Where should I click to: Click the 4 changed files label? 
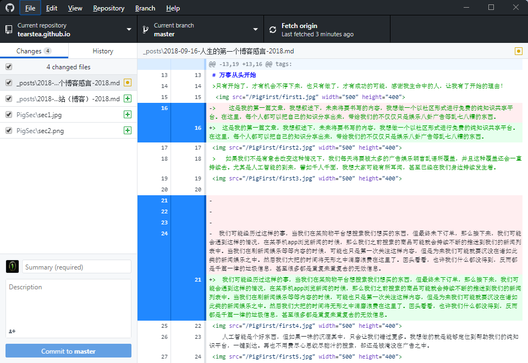click(x=68, y=67)
